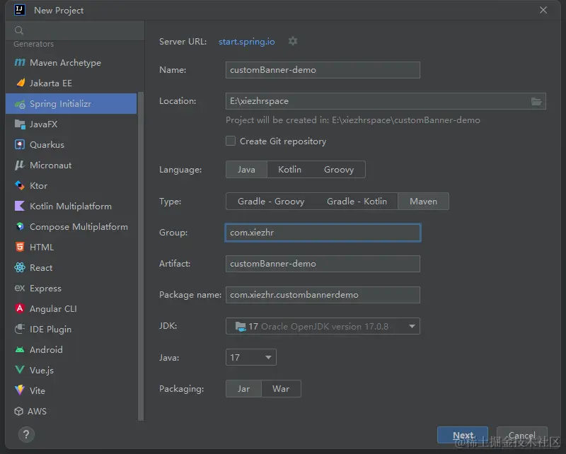
Task: Choose the Quarkus generator icon
Action: click(x=20, y=145)
